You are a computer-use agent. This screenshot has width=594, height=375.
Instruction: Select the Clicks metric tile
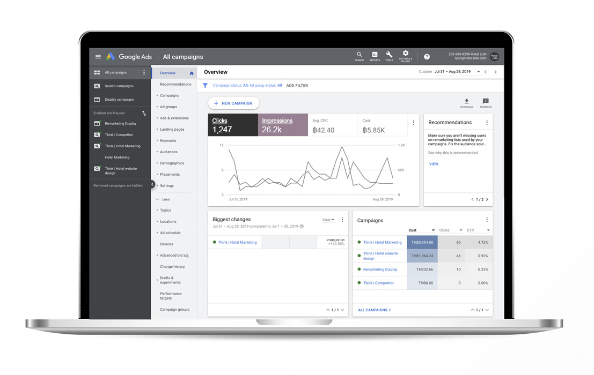[x=233, y=125]
